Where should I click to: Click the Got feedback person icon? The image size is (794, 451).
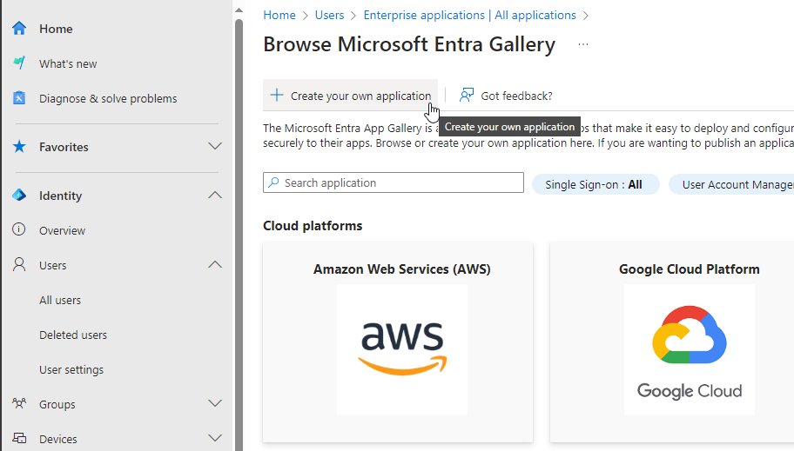click(x=467, y=95)
